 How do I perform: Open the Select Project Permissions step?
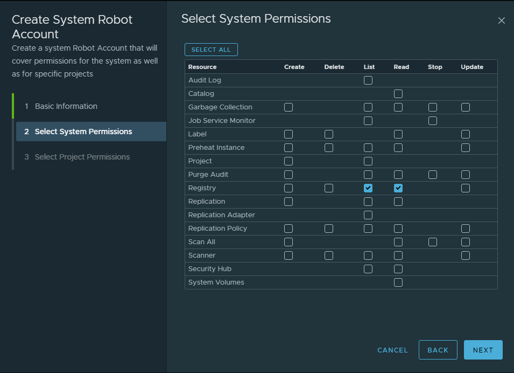(x=82, y=157)
